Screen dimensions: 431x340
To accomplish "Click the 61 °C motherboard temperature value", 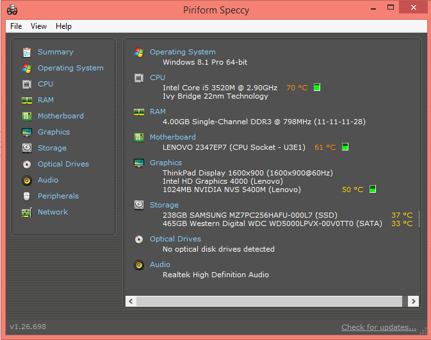I will point(325,147).
